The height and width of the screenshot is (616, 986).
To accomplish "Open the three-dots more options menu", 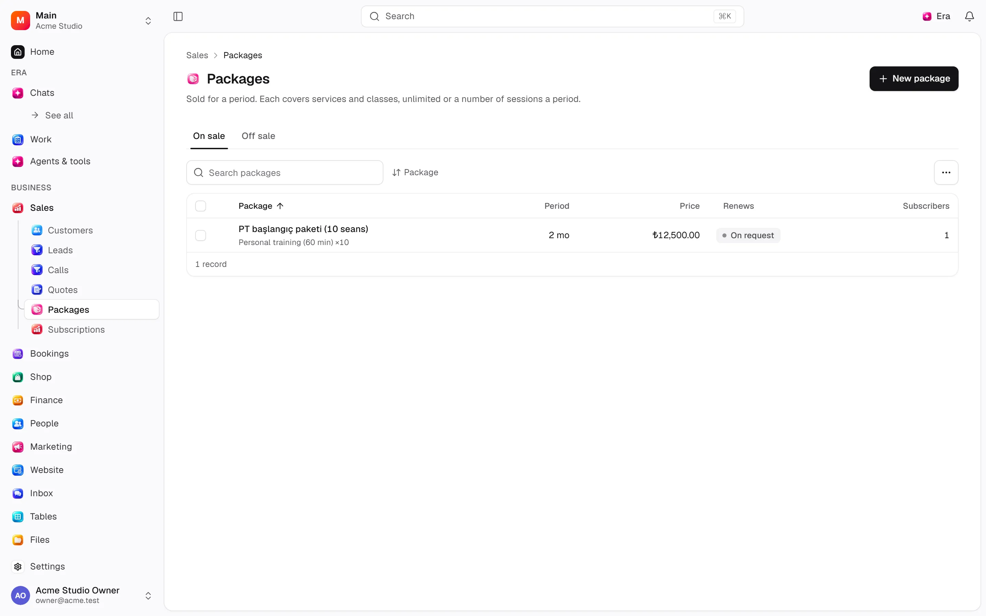I will tap(946, 172).
